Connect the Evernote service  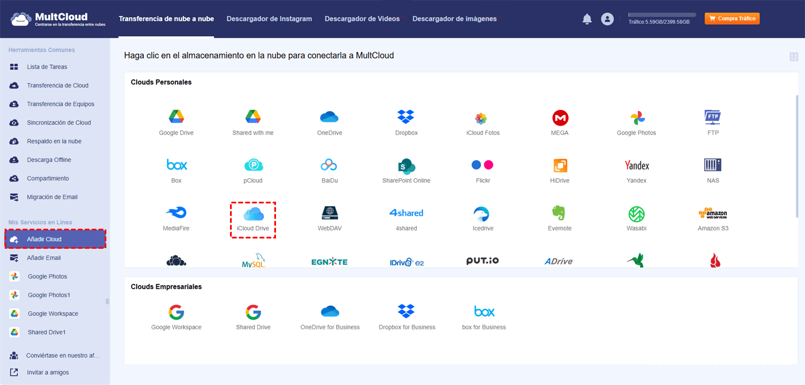(559, 213)
